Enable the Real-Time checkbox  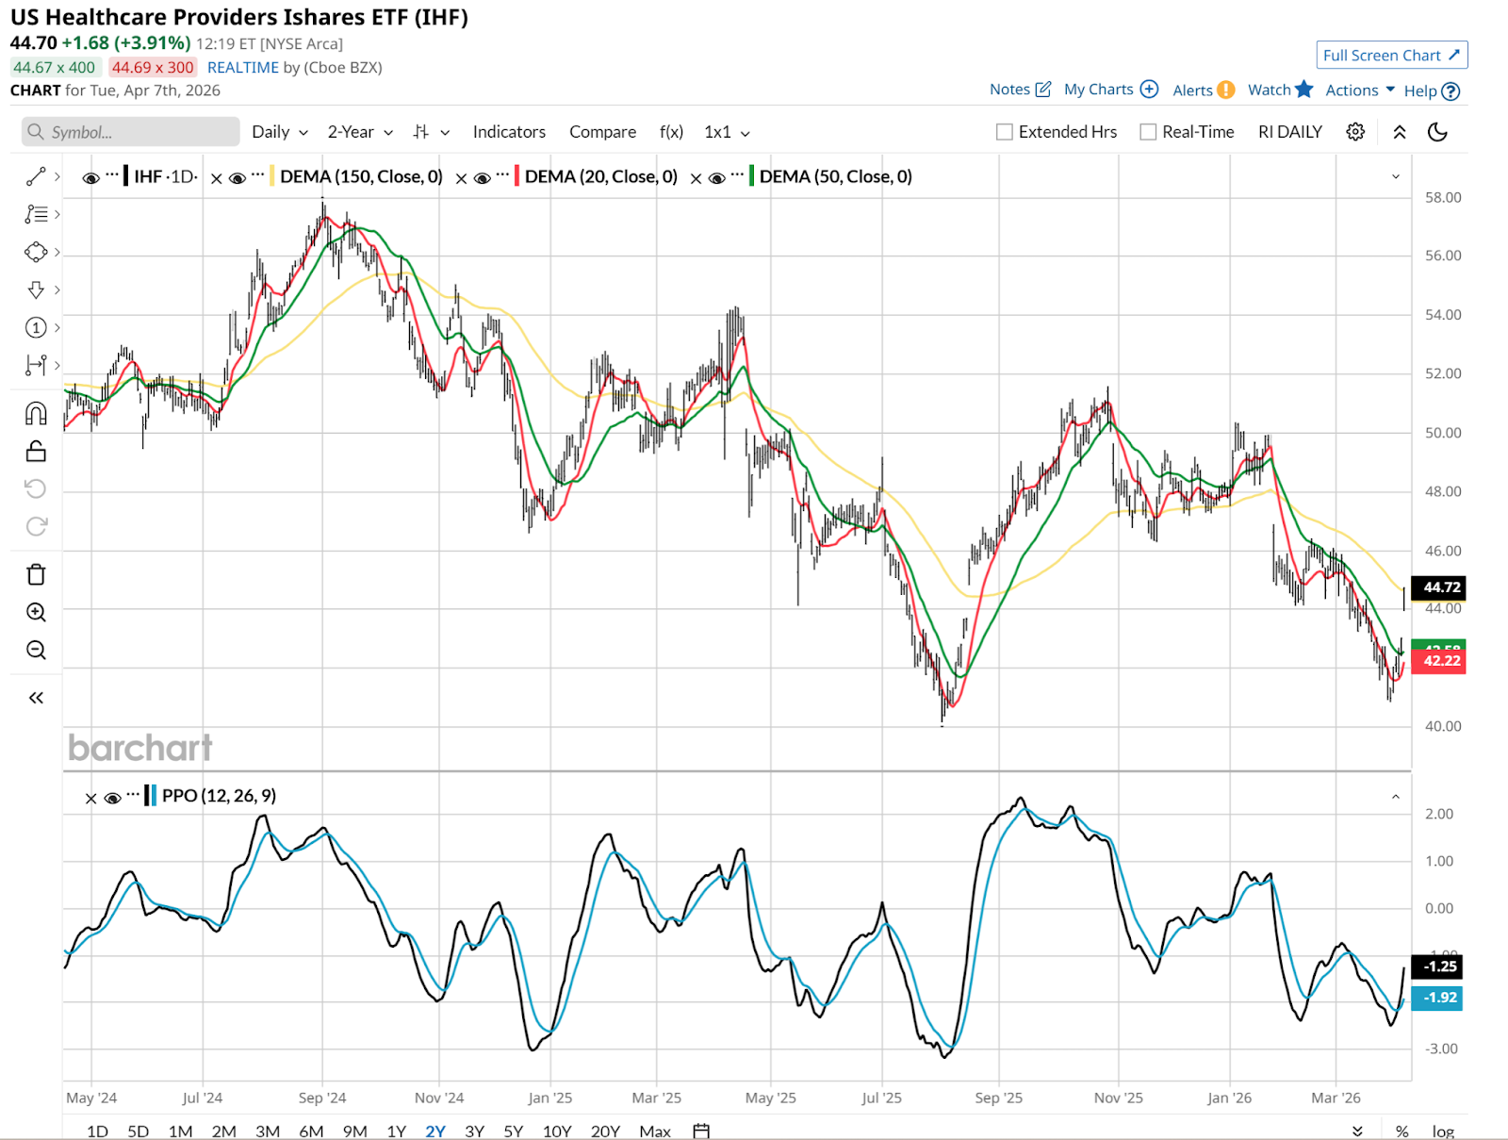1148,132
